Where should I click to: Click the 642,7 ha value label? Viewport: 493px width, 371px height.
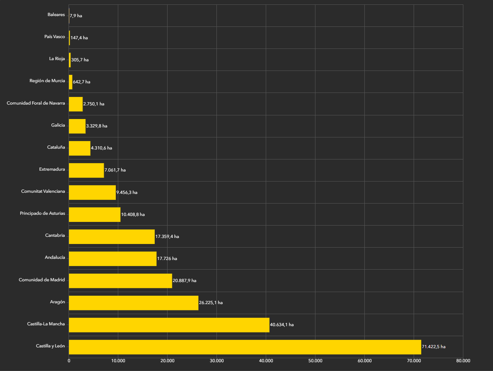(x=82, y=82)
